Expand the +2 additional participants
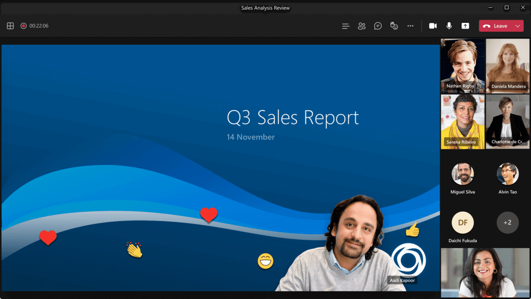The height and width of the screenshot is (299, 531). point(508,223)
